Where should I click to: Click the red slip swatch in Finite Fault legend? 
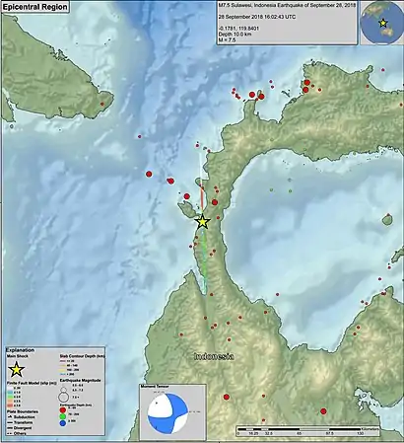(x=10, y=406)
